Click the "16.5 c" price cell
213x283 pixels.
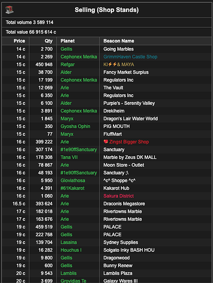pyautogui.click(x=19, y=204)
